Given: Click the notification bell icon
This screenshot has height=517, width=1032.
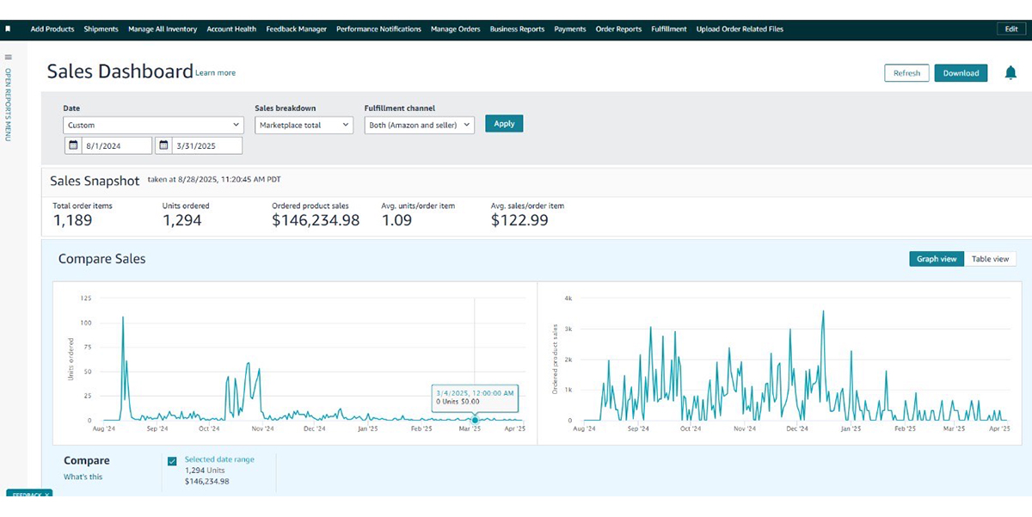Looking at the screenshot, I should coord(1009,73).
